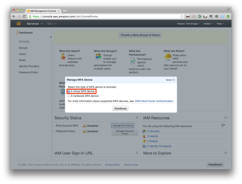Open Roles in the sidebar

click(22, 60)
